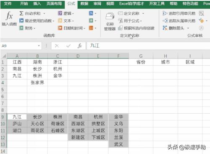Image resolution: width=210 pixels, height=154 pixels.
Task: Expand the Name Box dropdown arrow
Action: (x=39, y=46)
